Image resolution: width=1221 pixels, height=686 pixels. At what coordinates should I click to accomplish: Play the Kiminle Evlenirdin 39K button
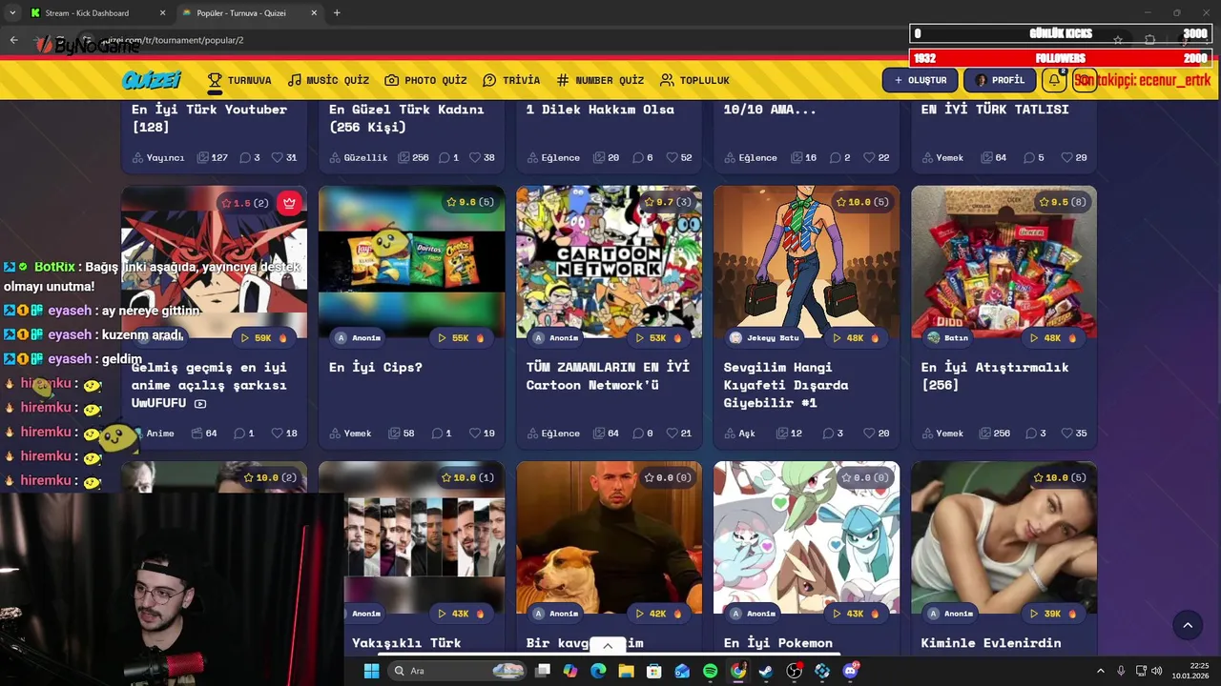[1053, 614]
